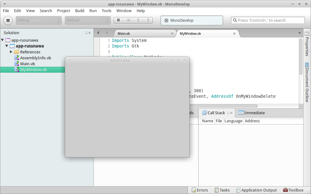This screenshot has width=311, height=194.
Task: Click the editor vertical scrollbar
Action: click(301, 56)
